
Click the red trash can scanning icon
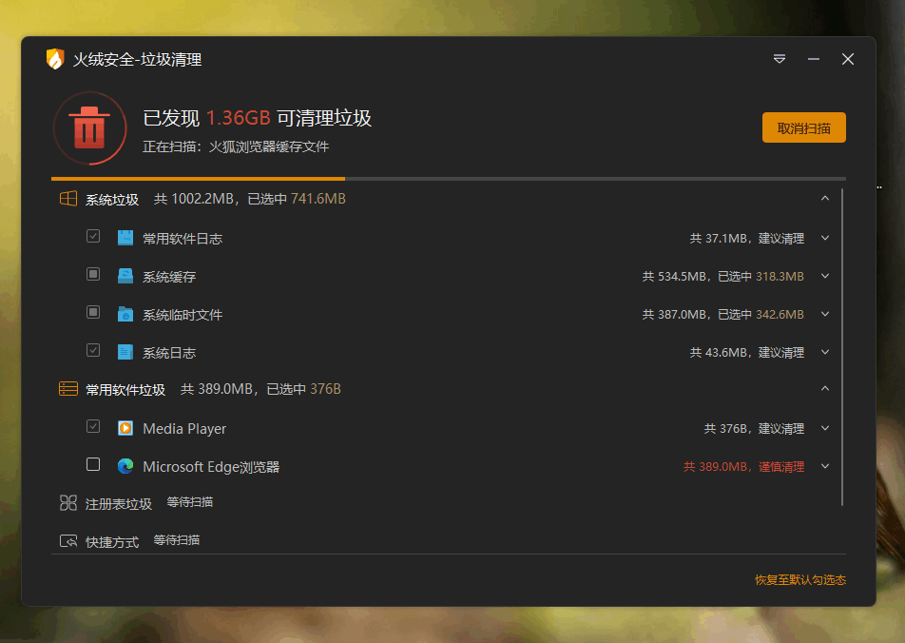pos(89,128)
